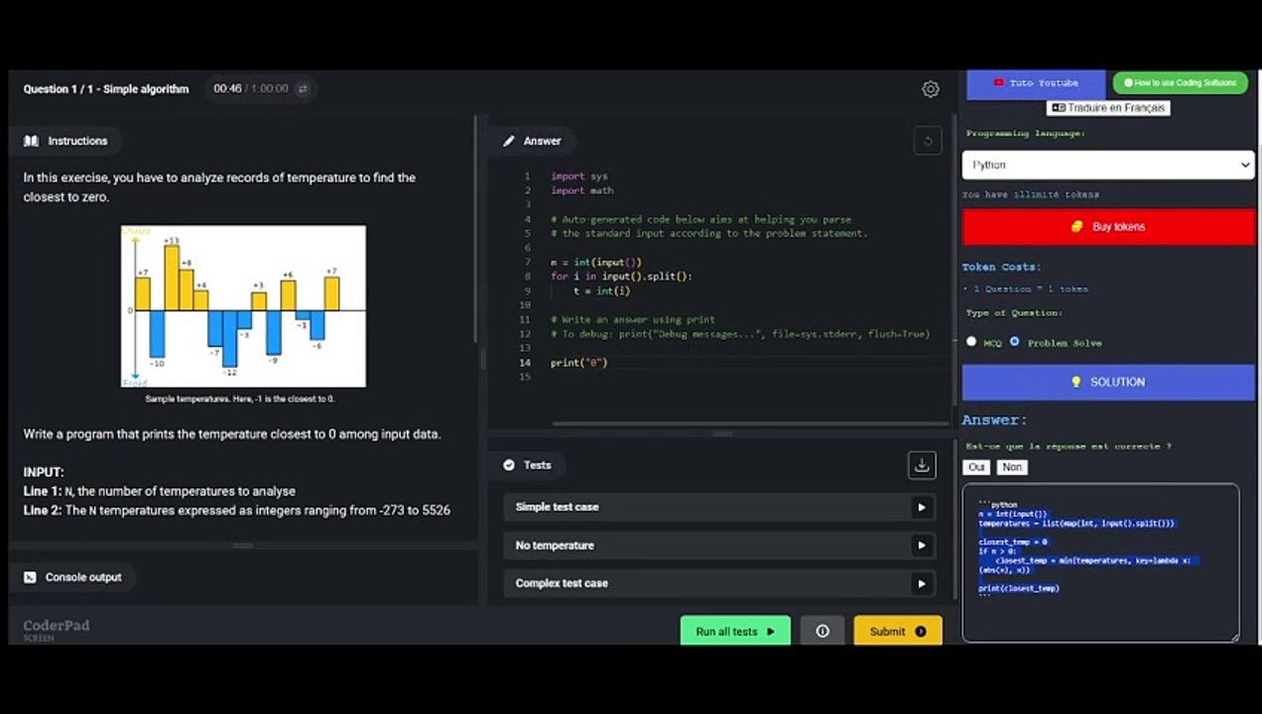Click the 00:46 timer display
This screenshot has width=1262, height=714.
click(227, 89)
